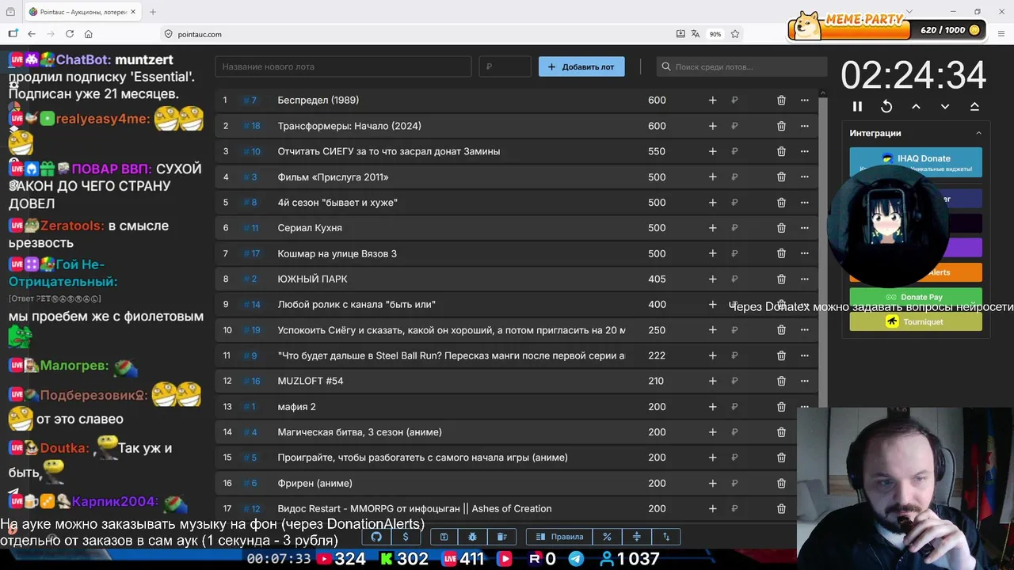Screen dimensions: 1014x570
Task: Select lot name Любой ролик с канала "быть или"
Action: point(356,305)
